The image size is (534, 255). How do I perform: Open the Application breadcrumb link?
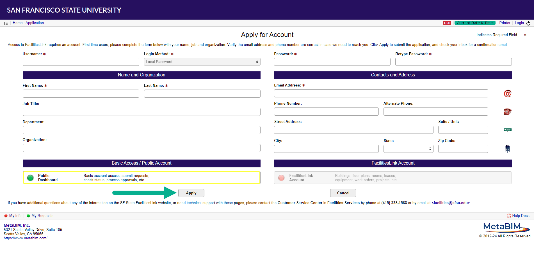(35, 23)
